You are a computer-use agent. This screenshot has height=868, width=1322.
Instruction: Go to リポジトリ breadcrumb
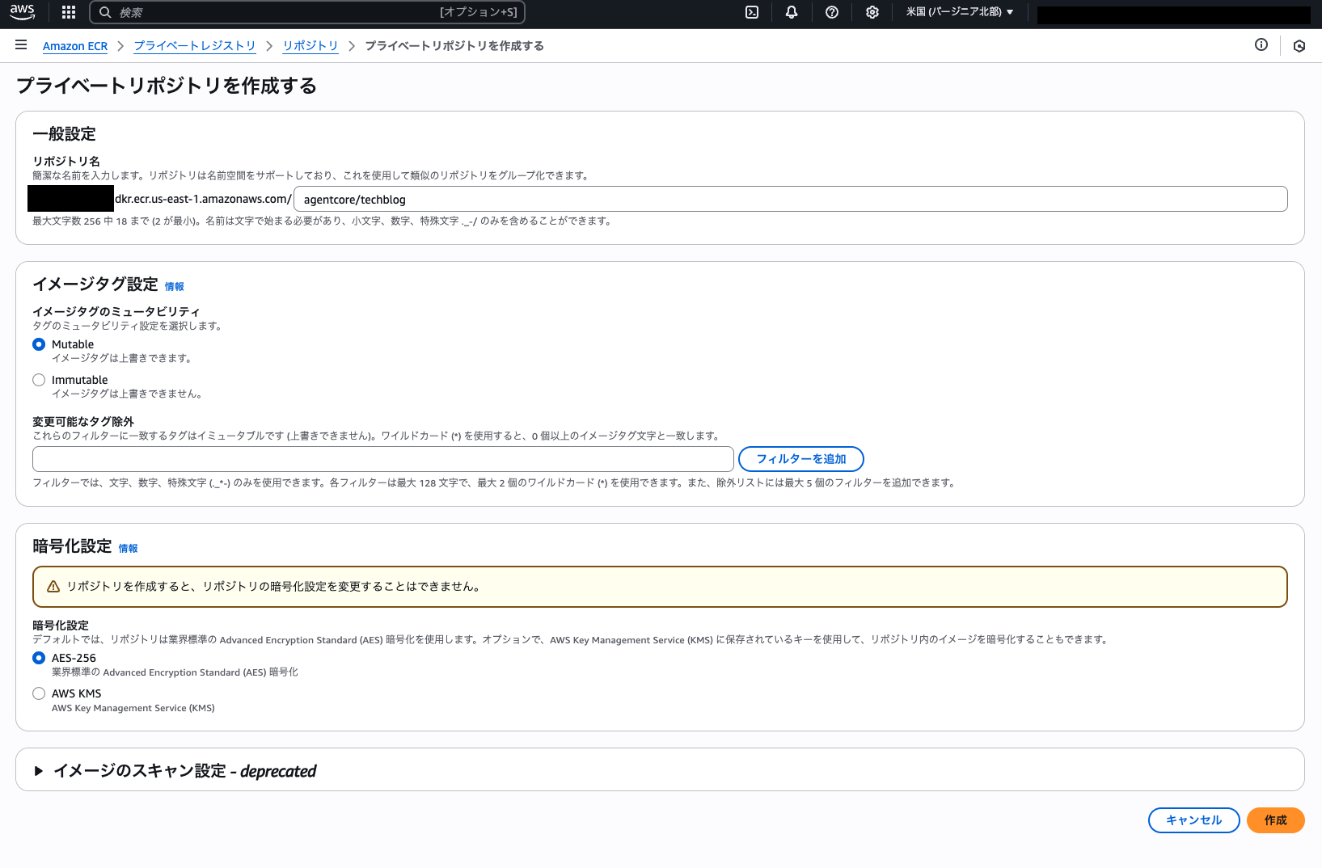click(310, 46)
